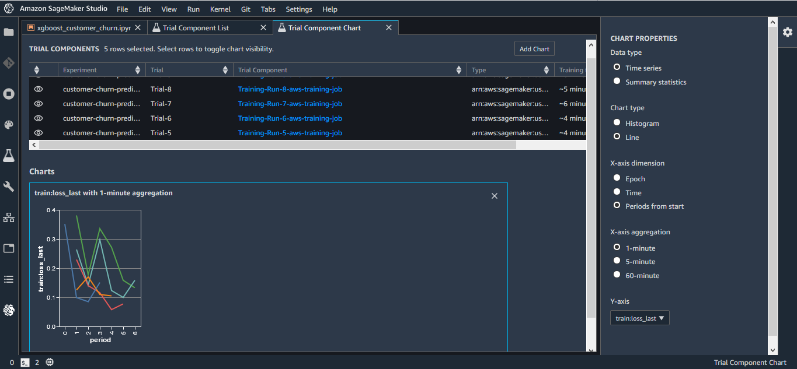Toggle visibility eye for Trial-7 row

click(39, 104)
